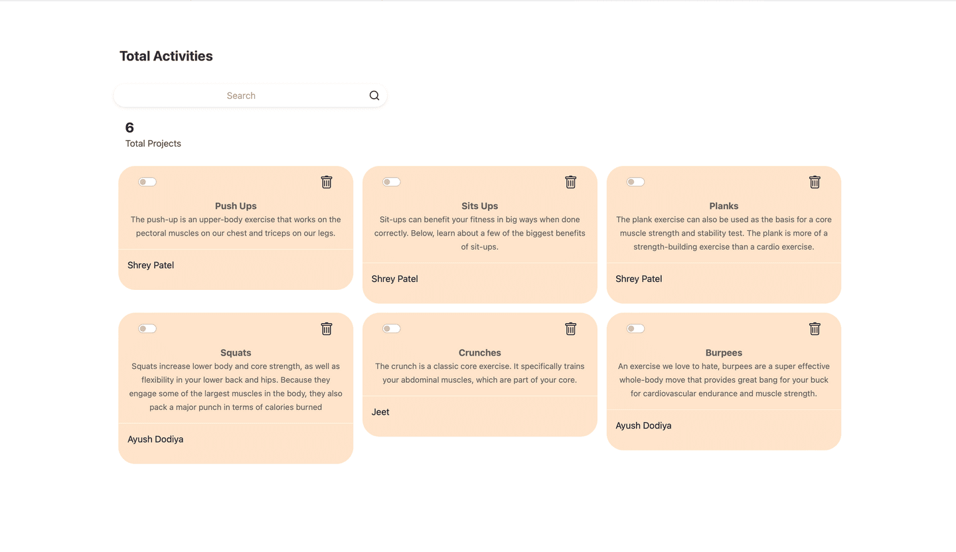Click the Sits Ups description text
Screen dimensions: 956x552
(x=480, y=233)
